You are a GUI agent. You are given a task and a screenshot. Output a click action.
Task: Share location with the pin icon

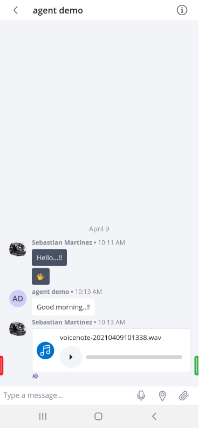coord(162,396)
